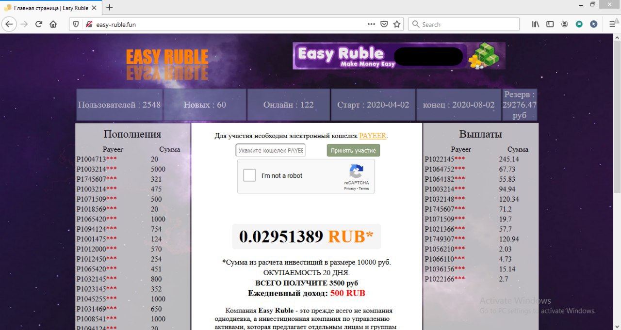Click payout row P1749307

[x=480, y=239]
